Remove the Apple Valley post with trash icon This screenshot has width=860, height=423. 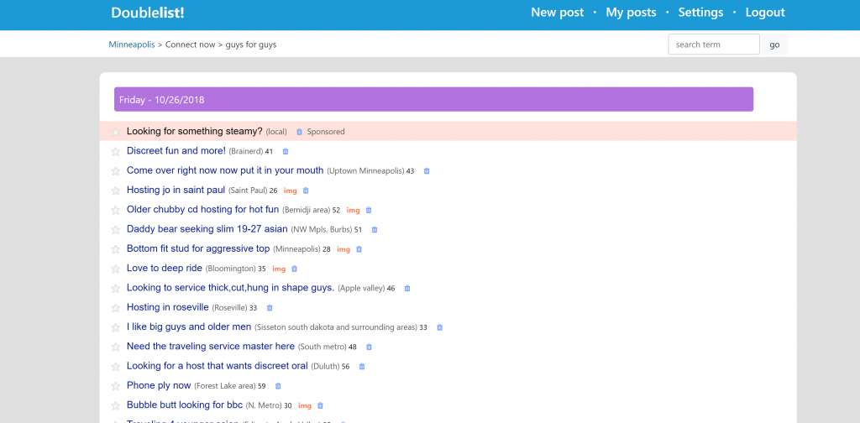tap(407, 289)
